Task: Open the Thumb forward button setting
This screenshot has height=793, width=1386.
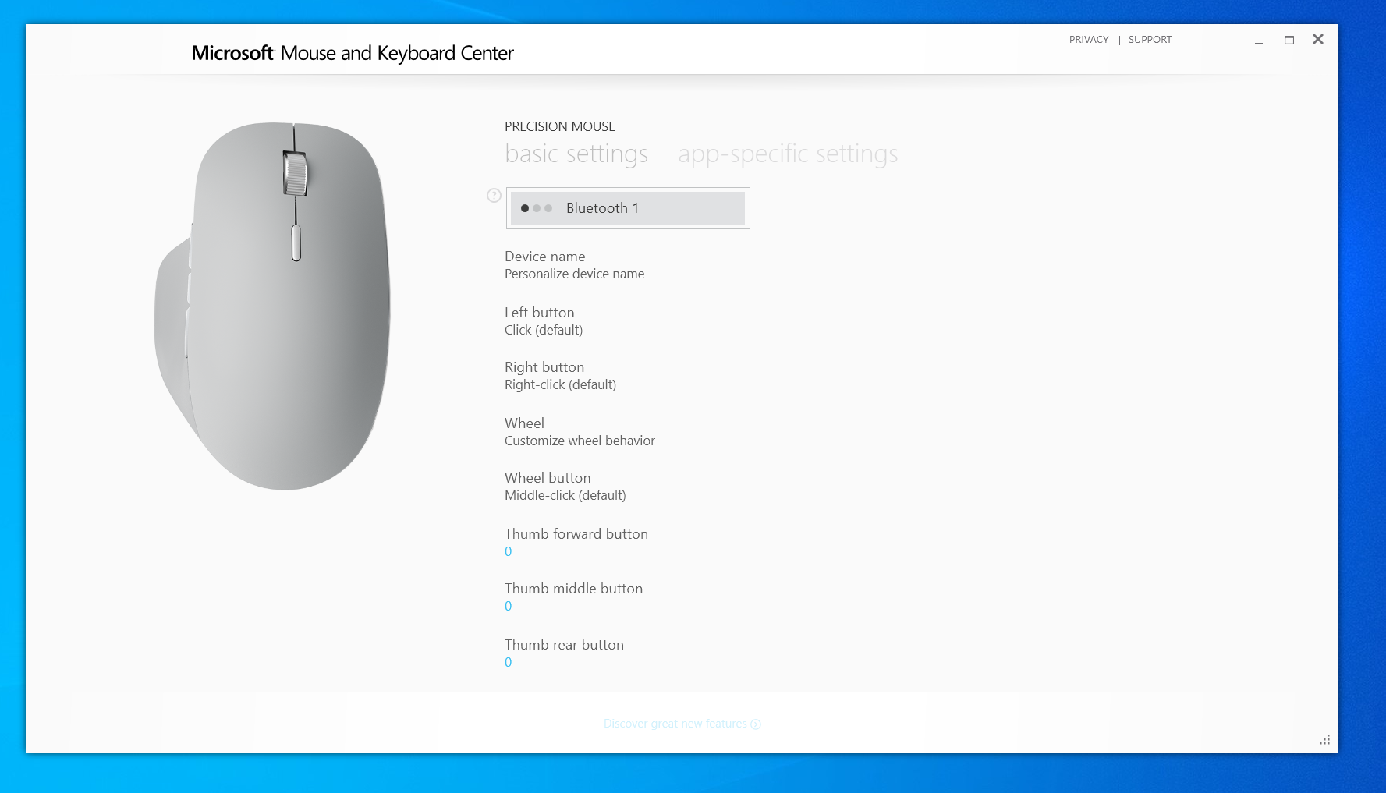Action: click(x=576, y=543)
